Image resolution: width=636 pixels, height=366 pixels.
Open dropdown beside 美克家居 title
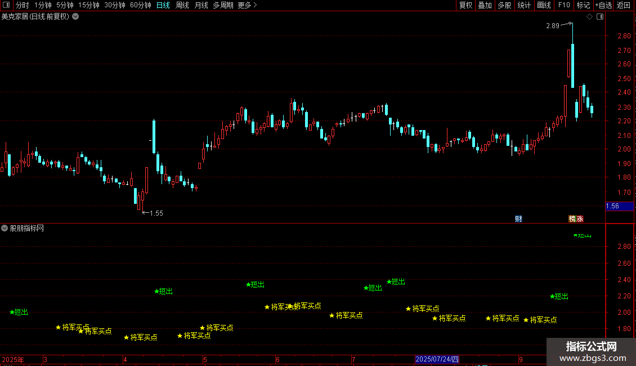[75, 16]
